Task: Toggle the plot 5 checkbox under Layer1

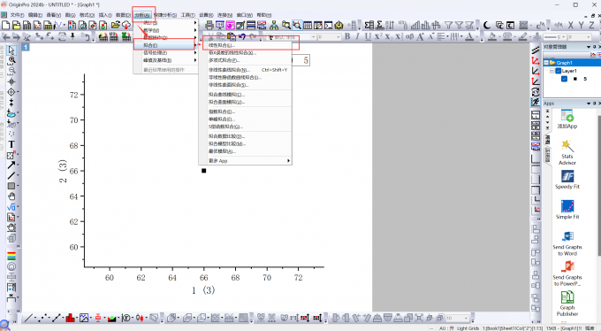Action: (x=564, y=79)
